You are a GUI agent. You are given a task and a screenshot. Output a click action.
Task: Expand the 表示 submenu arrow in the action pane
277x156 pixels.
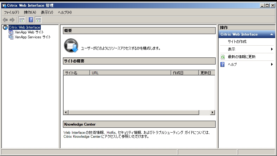(x=272, y=49)
